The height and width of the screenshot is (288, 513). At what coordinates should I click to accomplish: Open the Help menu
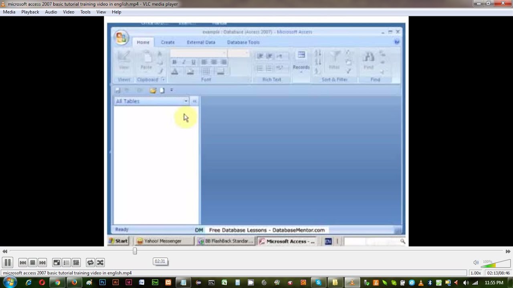tap(117, 12)
